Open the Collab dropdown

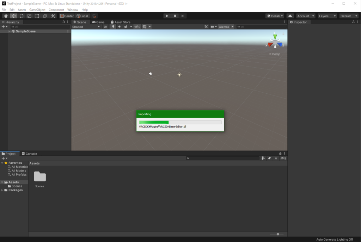pyautogui.click(x=275, y=16)
